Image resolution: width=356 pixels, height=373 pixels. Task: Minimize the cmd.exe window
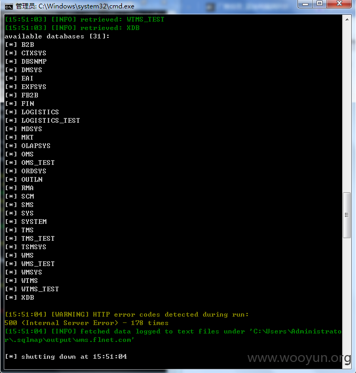305,4
